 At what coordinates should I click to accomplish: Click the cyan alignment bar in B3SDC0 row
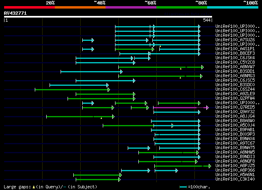(x=78, y=85)
